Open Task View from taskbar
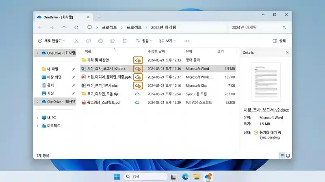325x182 pixels. click(x=173, y=177)
